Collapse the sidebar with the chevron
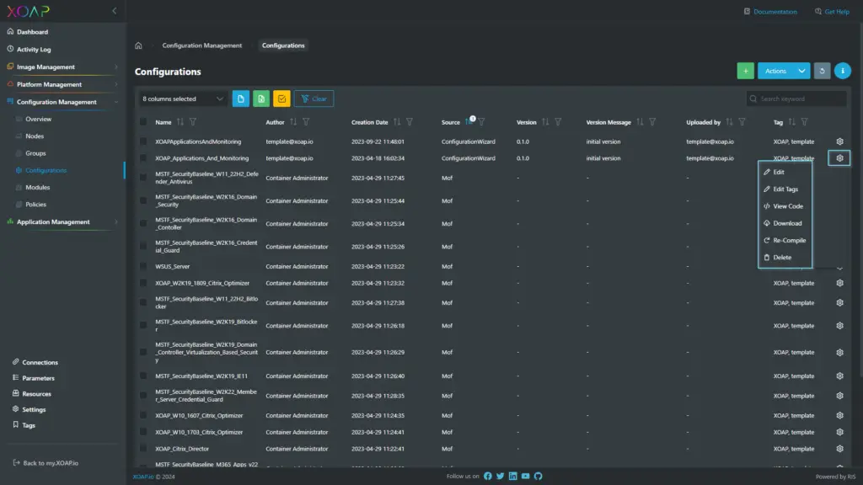 click(114, 11)
